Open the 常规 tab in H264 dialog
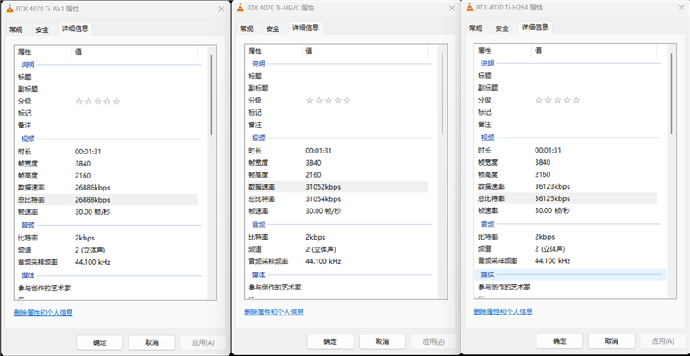This screenshot has width=690, height=356. click(x=476, y=28)
